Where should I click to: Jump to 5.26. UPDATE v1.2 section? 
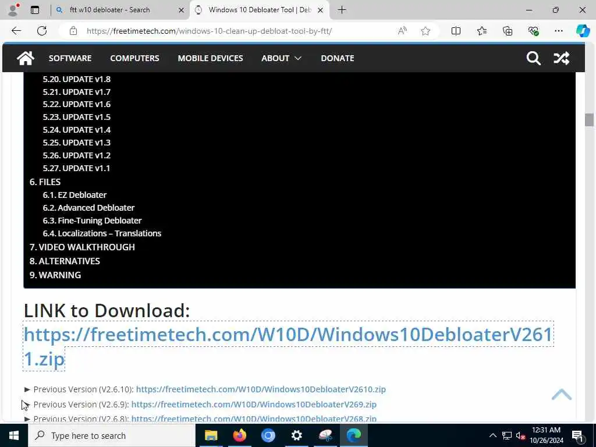point(77,155)
